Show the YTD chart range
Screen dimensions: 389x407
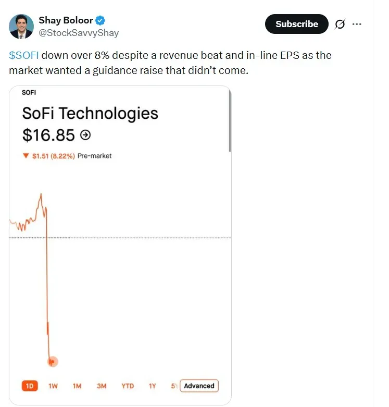click(128, 386)
